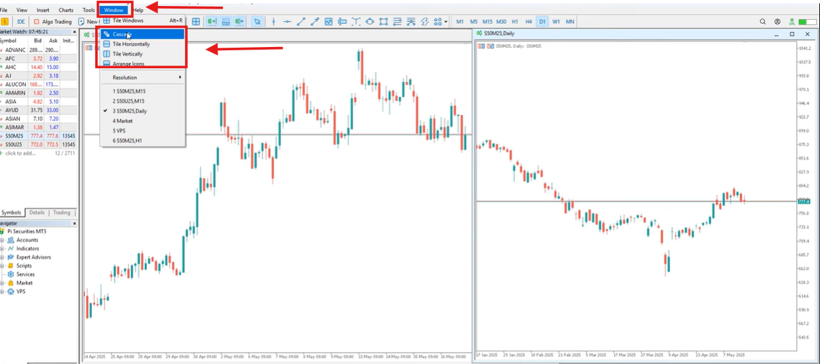The height and width of the screenshot is (364, 820).
Task: Expand the Scripts tree node
Action: [2, 266]
